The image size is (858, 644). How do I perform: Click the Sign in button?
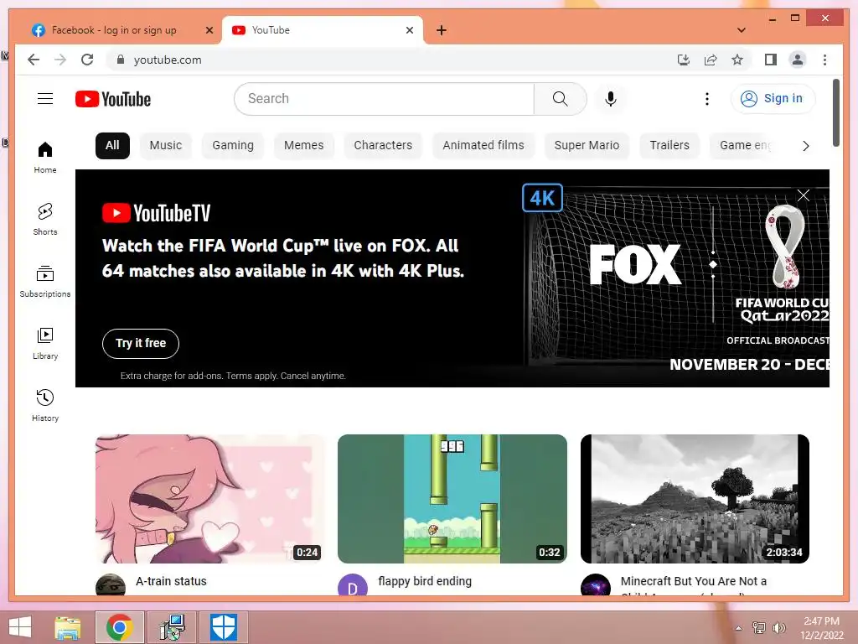pos(772,99)
